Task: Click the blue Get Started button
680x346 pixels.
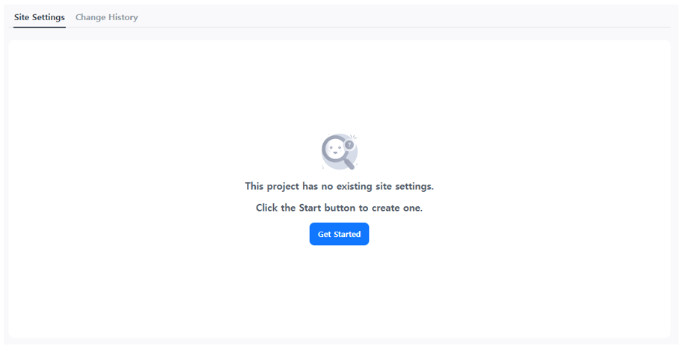Action: [339, 234]
